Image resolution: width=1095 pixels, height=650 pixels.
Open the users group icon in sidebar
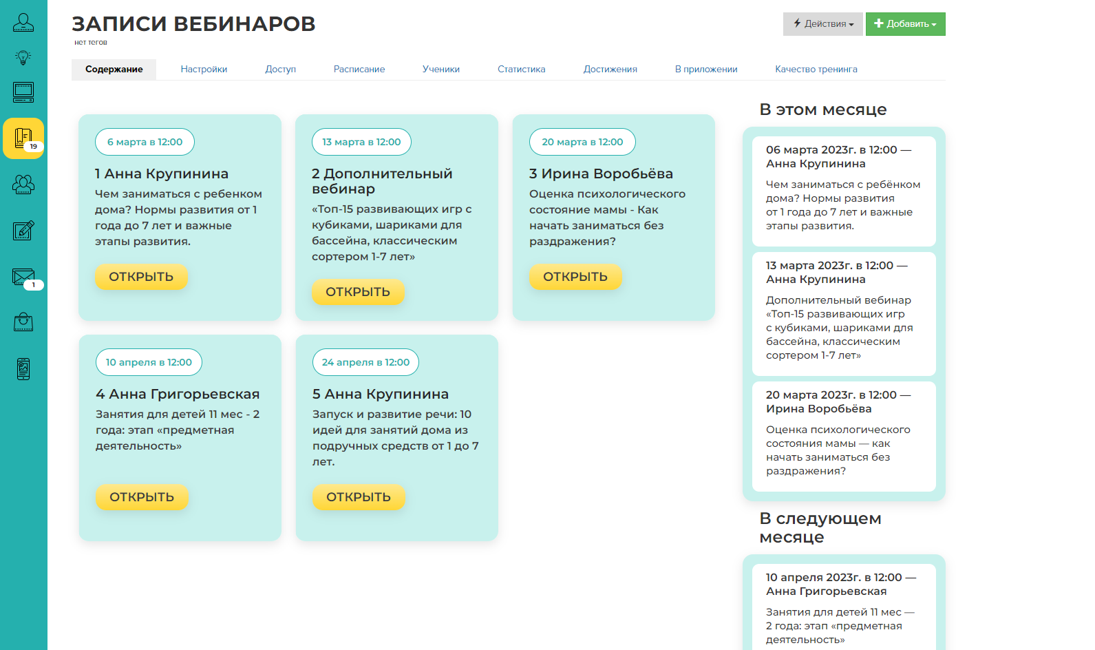click(23, 184)
